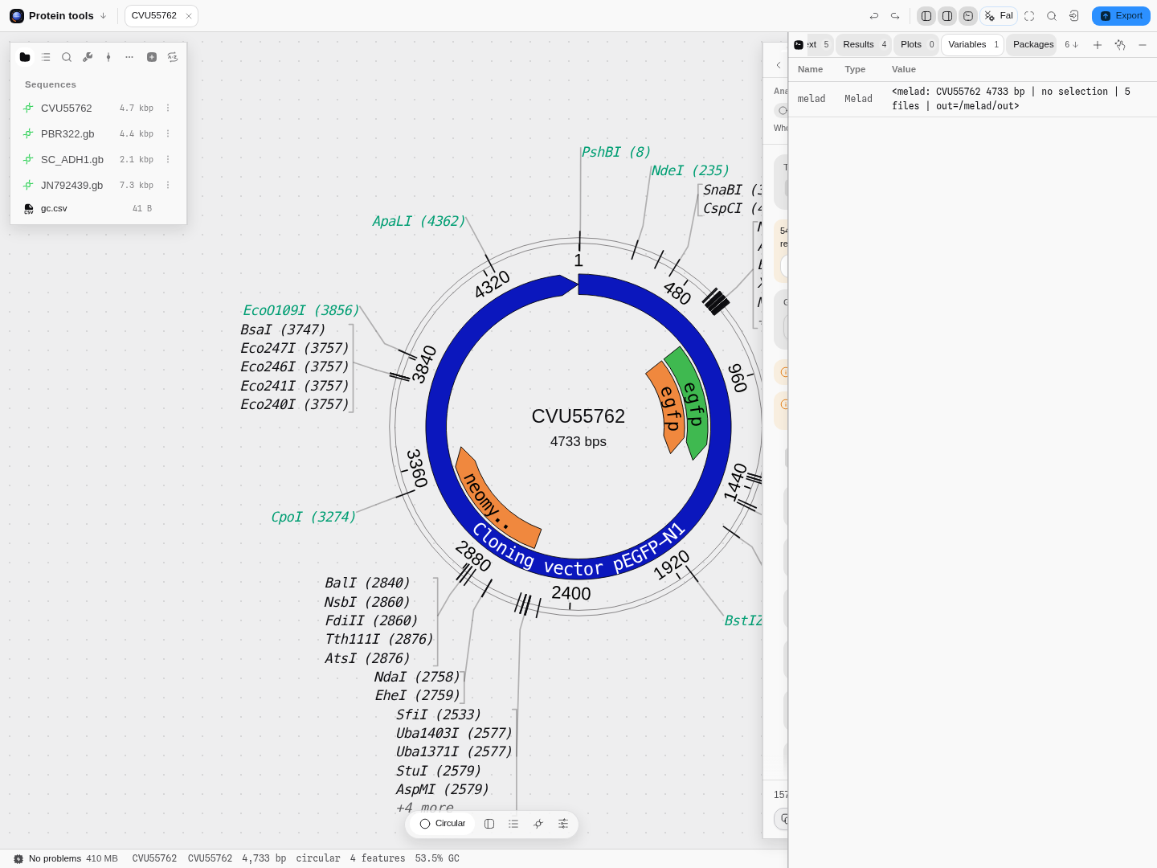Image resolution: width=1157 pixels, height=868 pixels.
Task: Open the ellipsis more menu in sidebar toolbar
Action: point(129,57)
